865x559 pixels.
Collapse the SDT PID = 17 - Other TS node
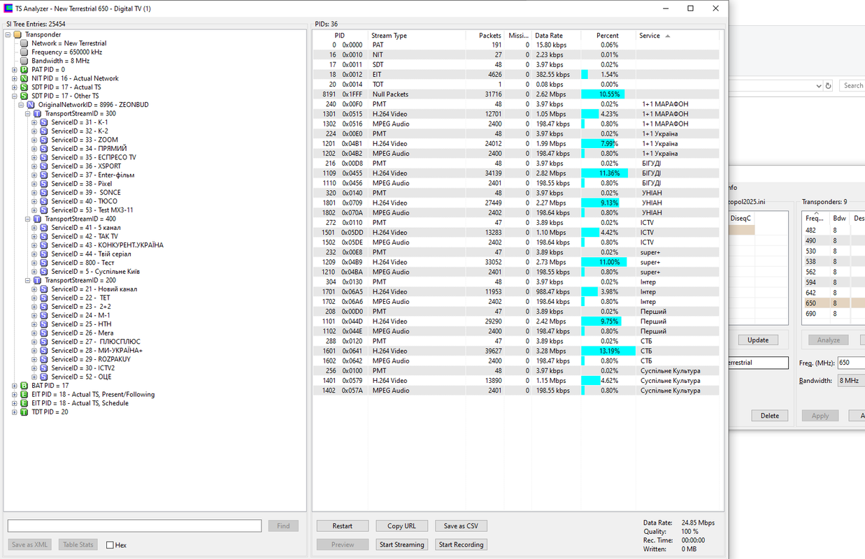pos(14,96)
